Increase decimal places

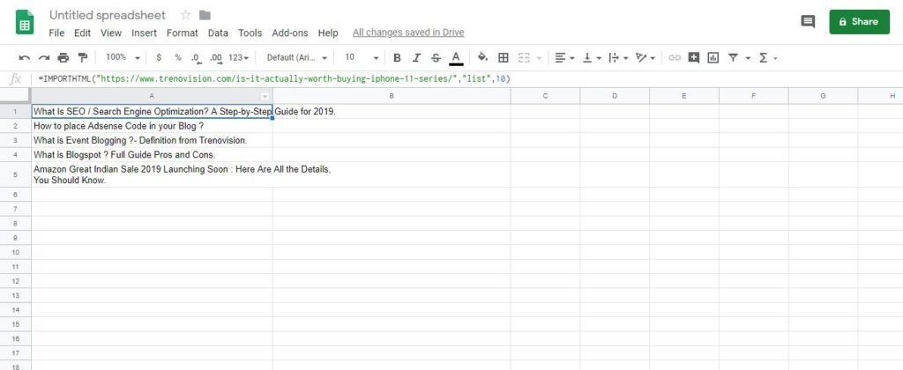(x=216, y=57)
